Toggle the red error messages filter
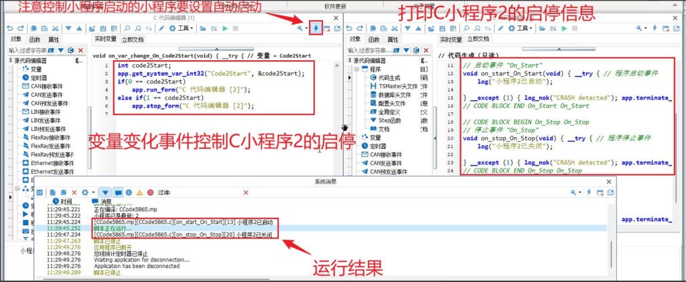 click(x=150, y=192)
